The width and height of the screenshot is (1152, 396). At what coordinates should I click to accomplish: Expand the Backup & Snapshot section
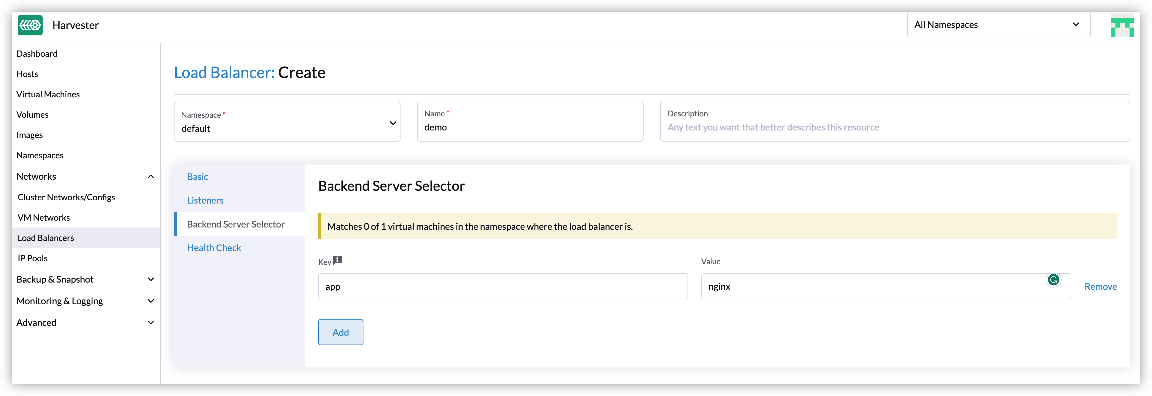[x=151, y=279]
